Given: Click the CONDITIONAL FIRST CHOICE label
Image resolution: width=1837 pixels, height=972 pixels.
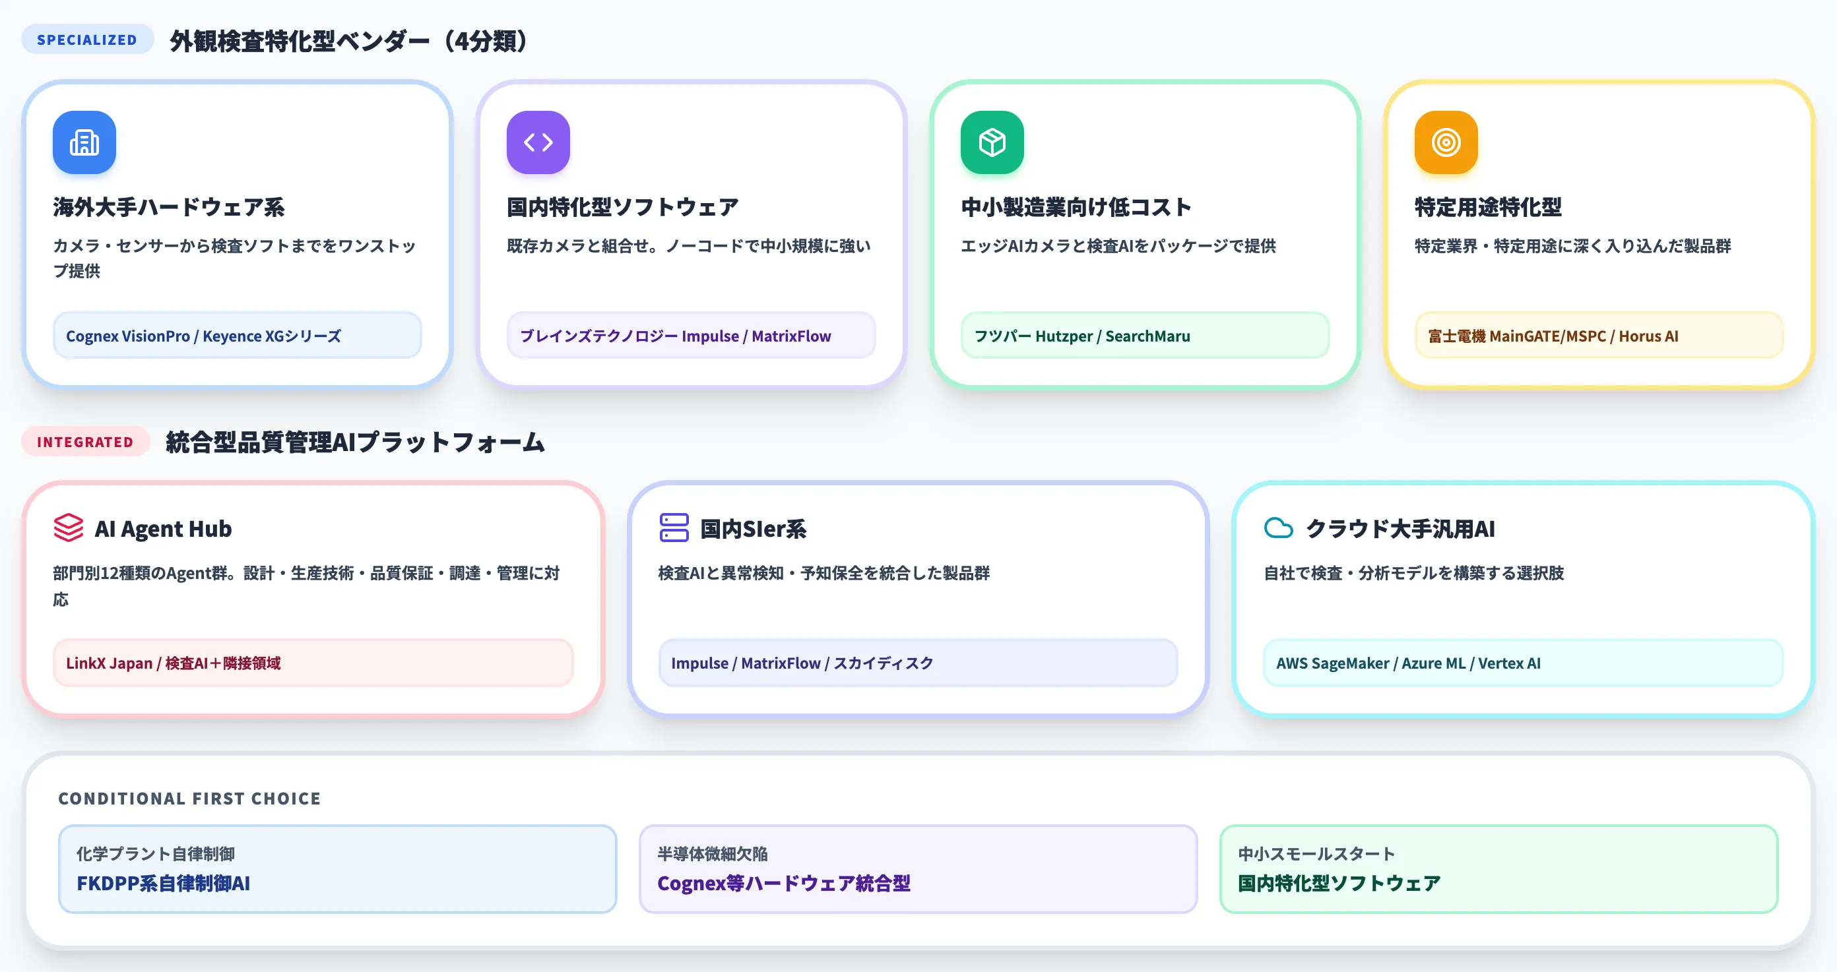Looking at the screenshot, I should coord(189,798).
